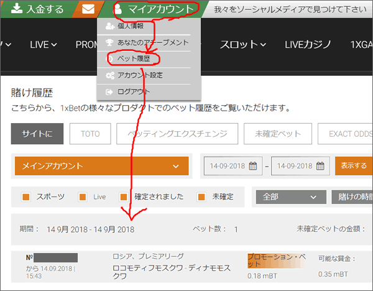Switch to the TOTO tab

pyautogui.click(x=90, y=134)
